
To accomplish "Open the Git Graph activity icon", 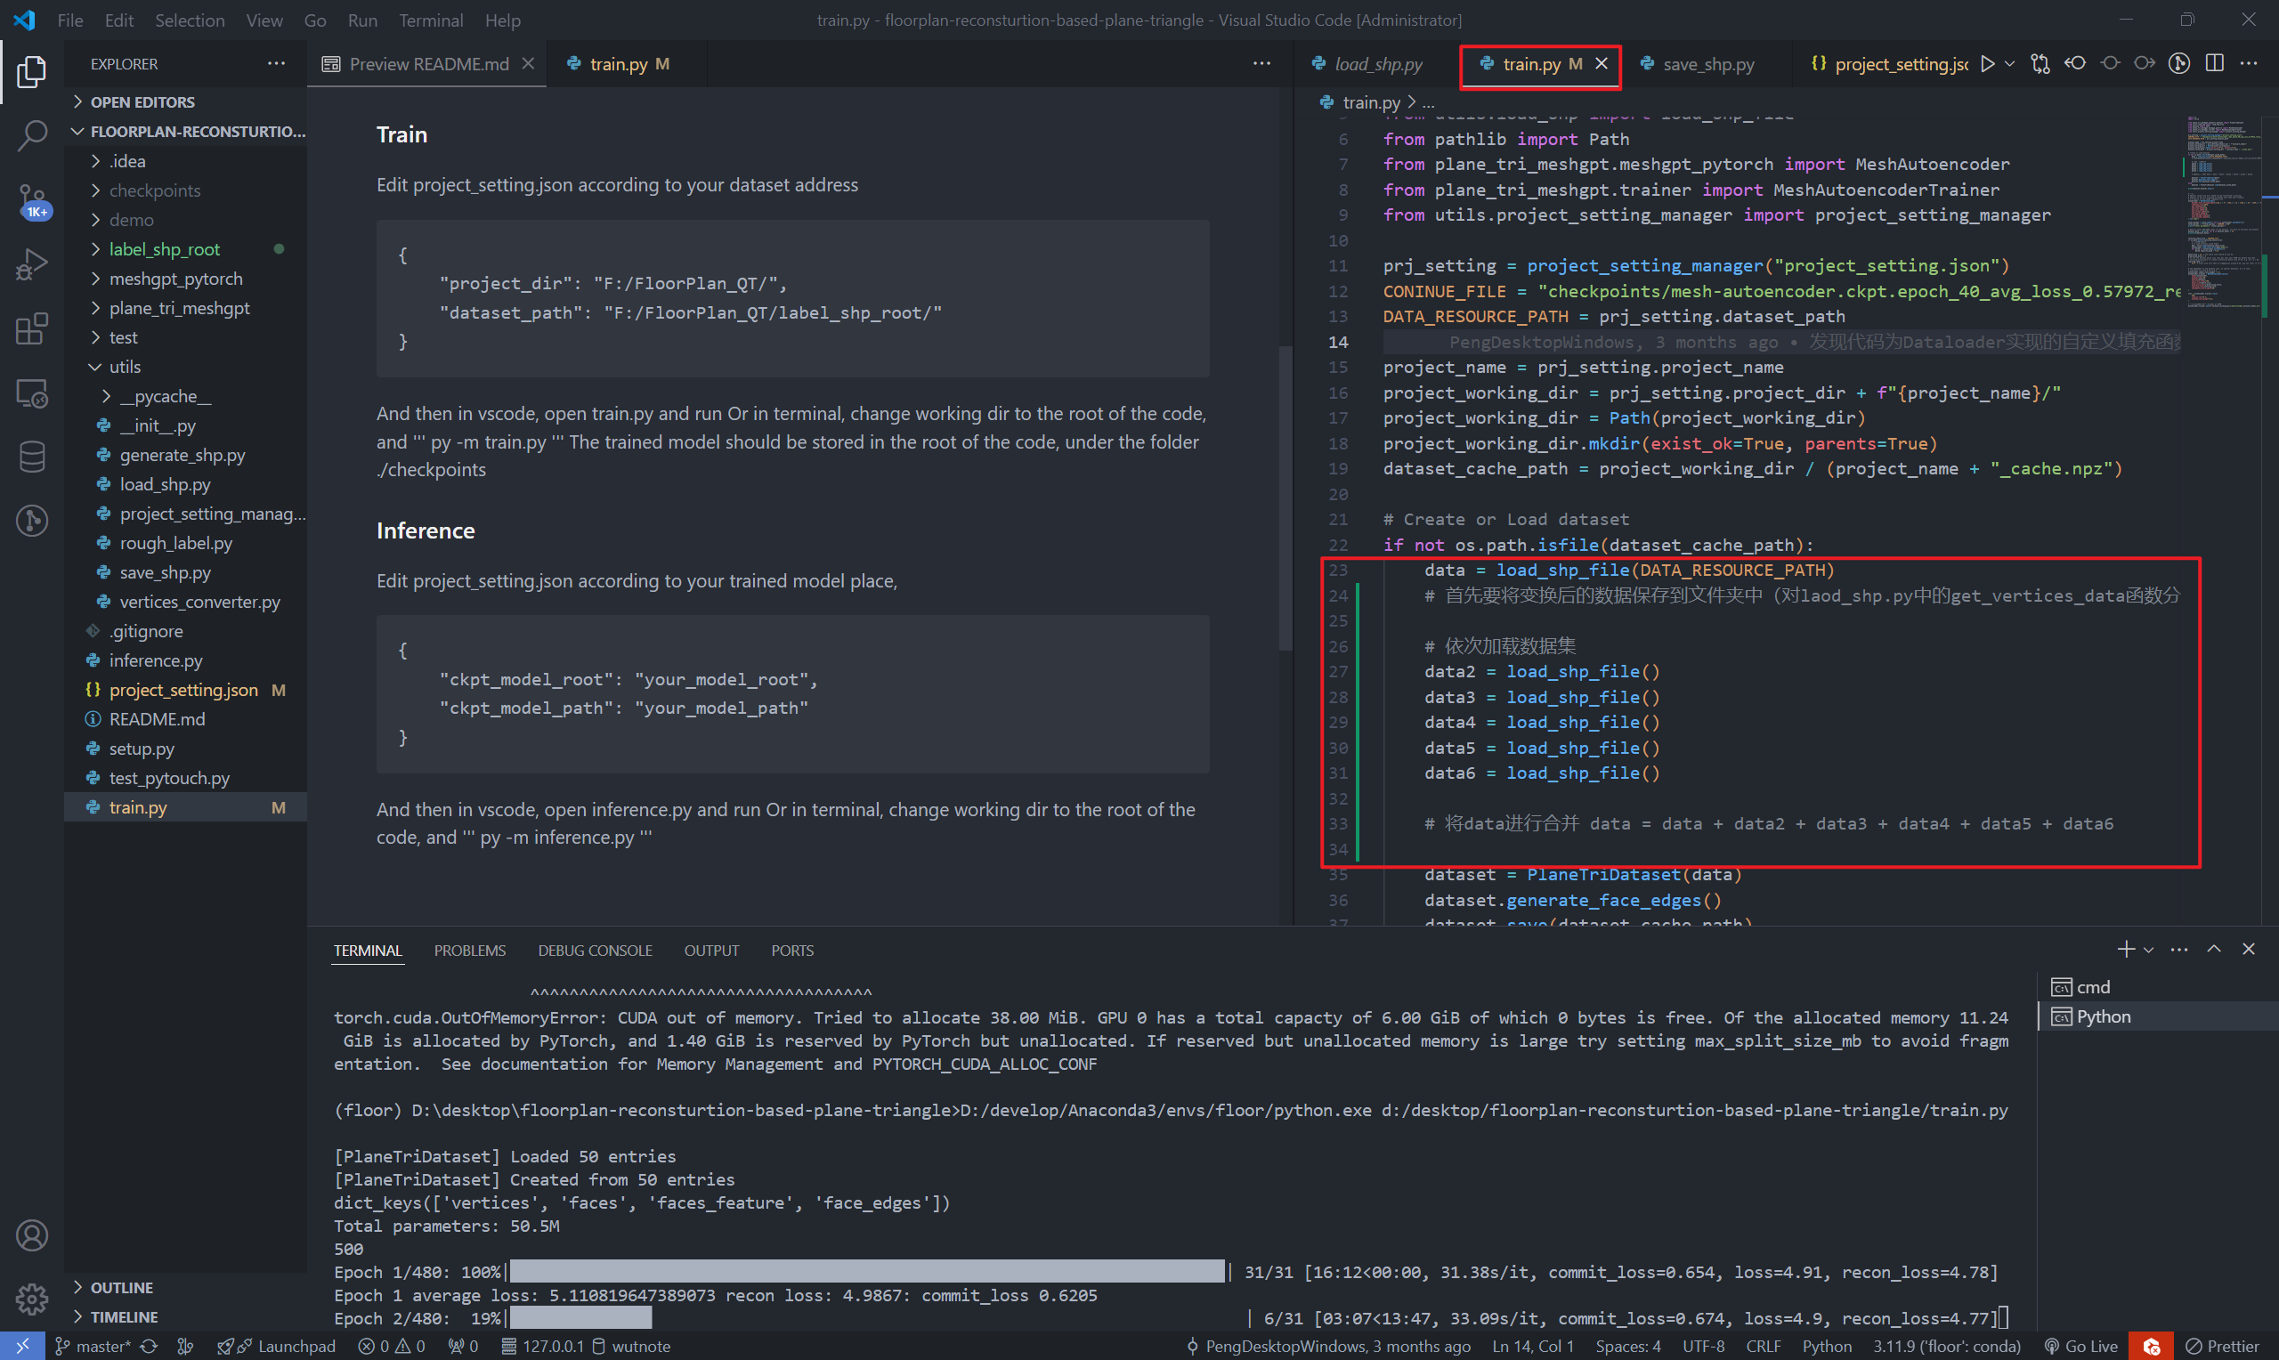I will pos(31,521).
